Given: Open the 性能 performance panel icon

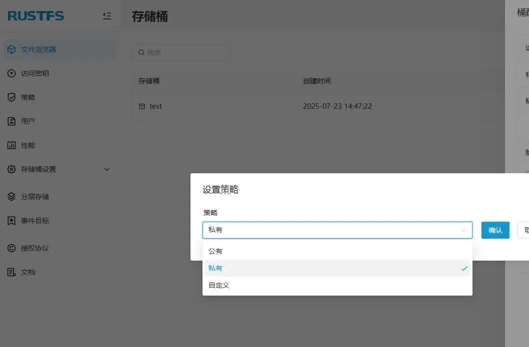Looking at the screenshot, I should [x=11, y=145].
